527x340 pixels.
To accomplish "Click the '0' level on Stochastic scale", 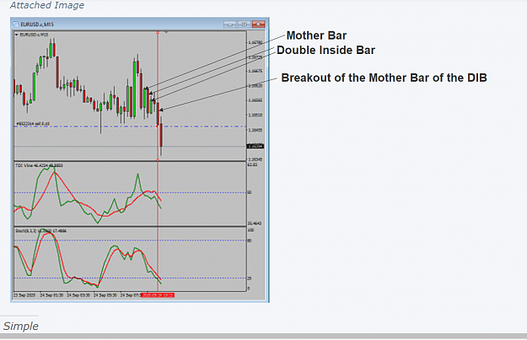I will click(249, 289).
